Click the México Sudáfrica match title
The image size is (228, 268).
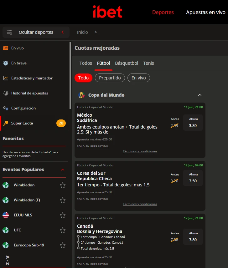point(87,118)
